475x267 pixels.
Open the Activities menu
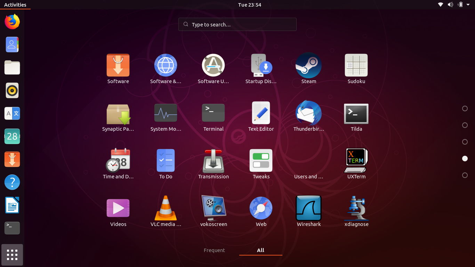tap(16, 5)
